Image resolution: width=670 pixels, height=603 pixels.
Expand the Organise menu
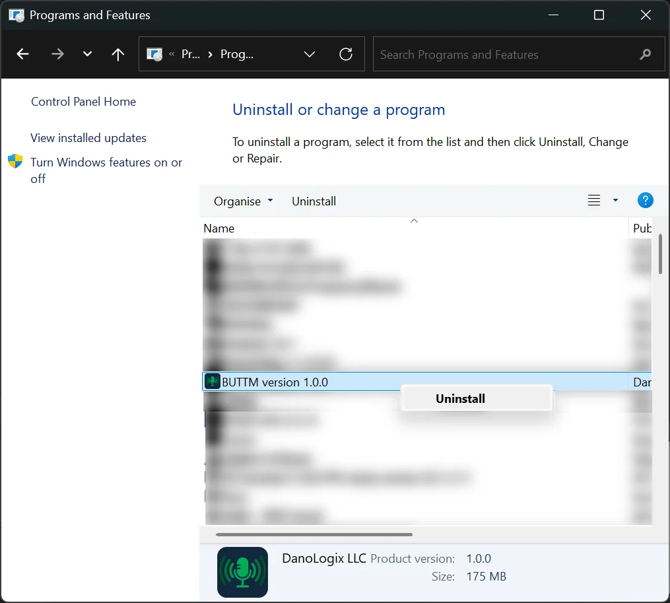click(243, 201)
